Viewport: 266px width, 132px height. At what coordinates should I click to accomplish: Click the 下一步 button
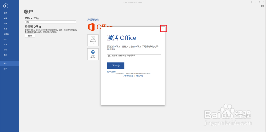(116, 66)
